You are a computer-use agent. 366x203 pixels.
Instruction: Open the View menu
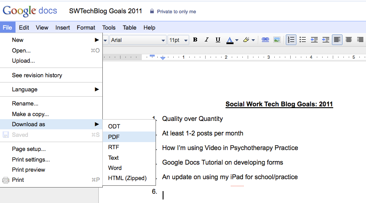tap(42, 27)
